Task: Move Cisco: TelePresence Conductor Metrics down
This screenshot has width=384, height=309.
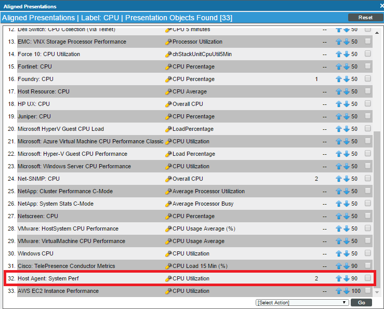Action: tap(346, 266)
